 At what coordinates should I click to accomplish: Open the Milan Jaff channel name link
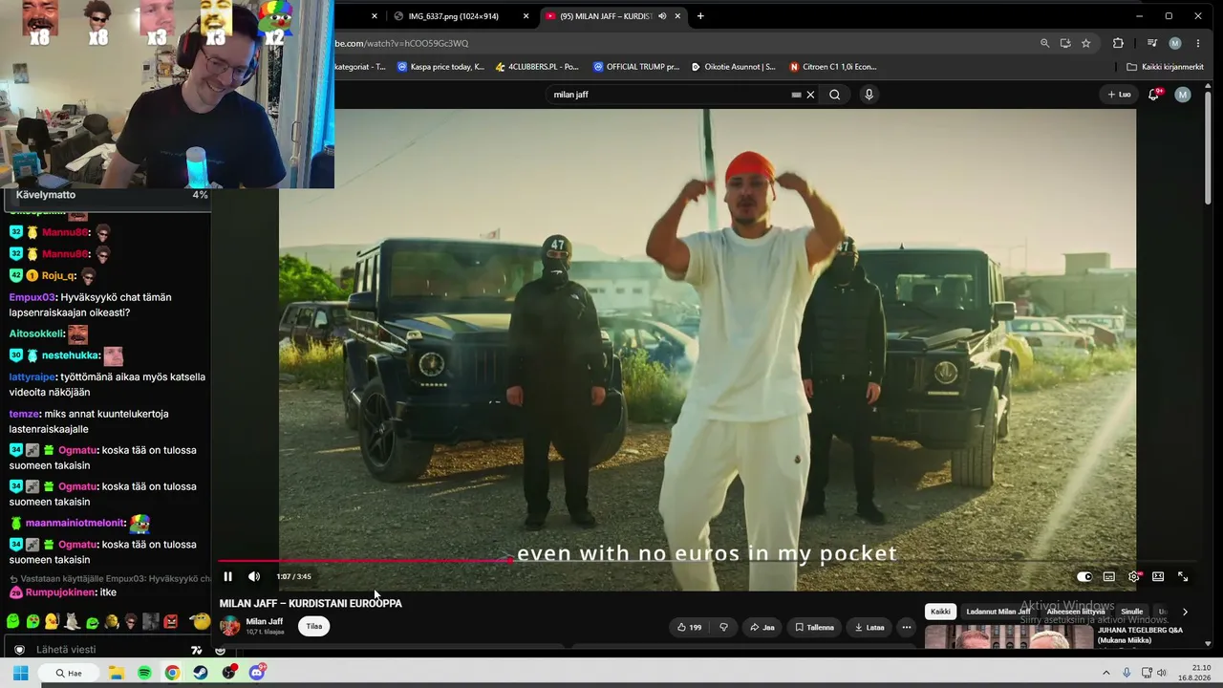(x=265, y=621)
